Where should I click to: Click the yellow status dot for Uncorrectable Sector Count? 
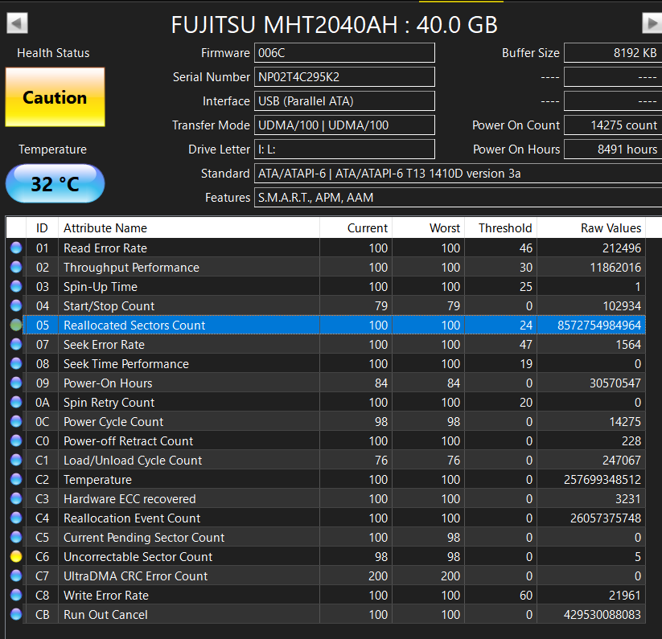tap(16, 556)
